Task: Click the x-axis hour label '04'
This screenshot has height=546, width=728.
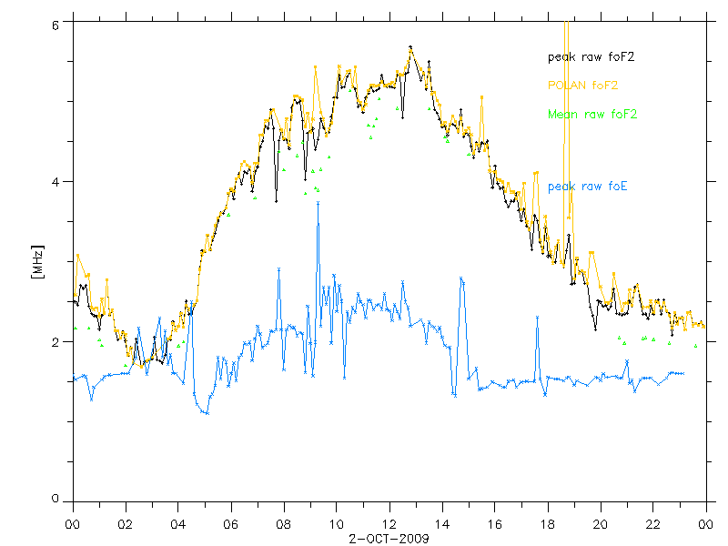Action: tap(177, 525)
